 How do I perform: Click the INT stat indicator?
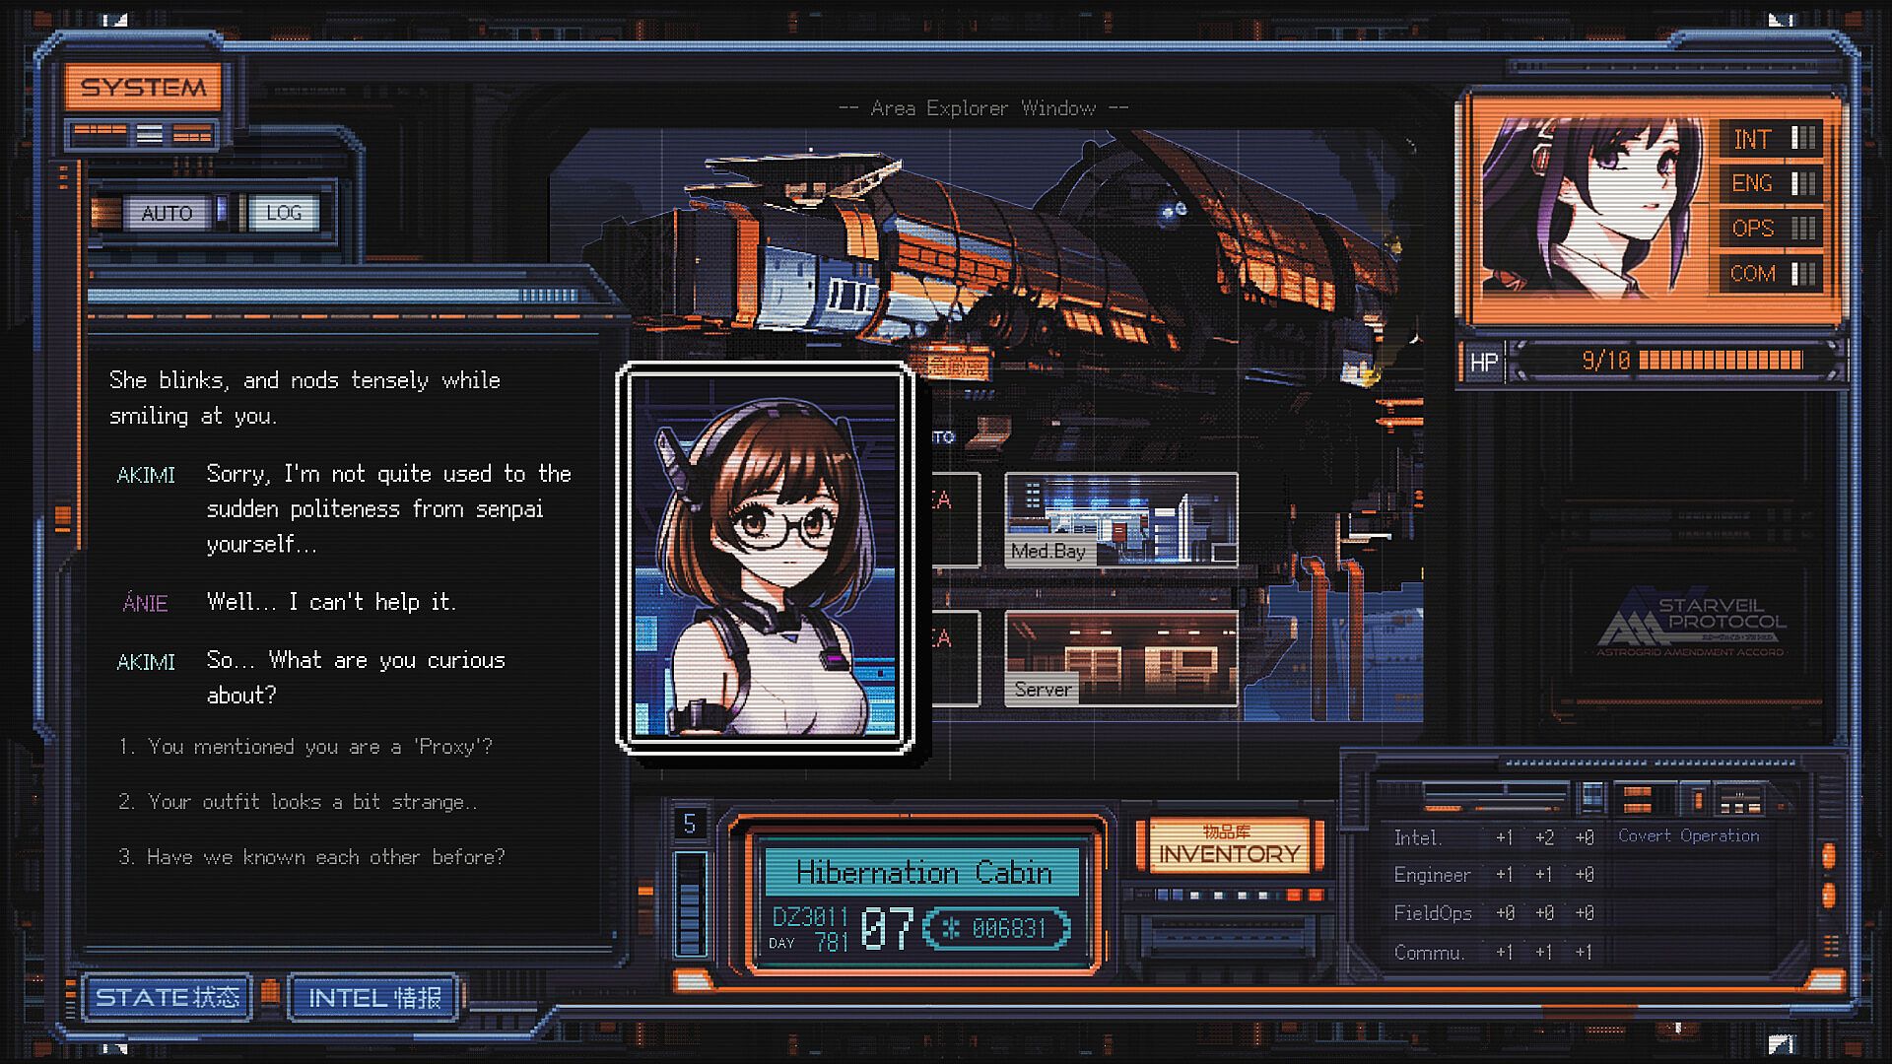(x=1772, y=139)
